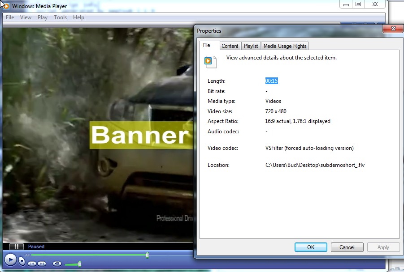
Task: Click the volume slider handle
Action: coord(80,264)
